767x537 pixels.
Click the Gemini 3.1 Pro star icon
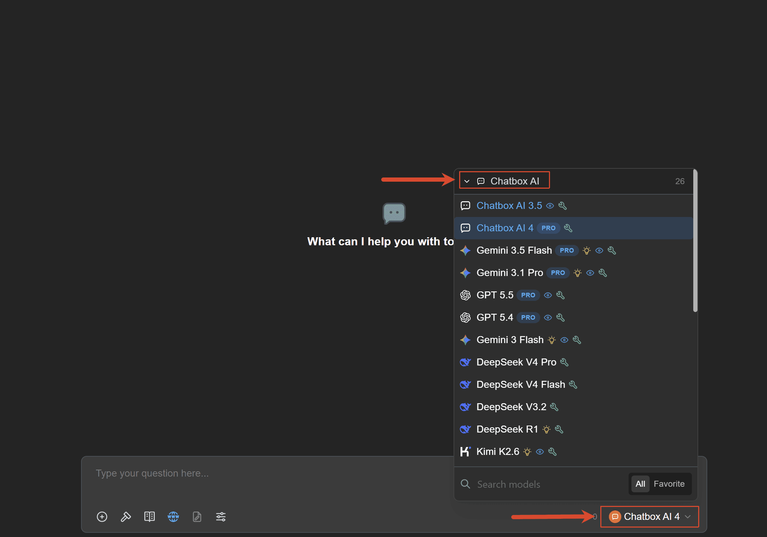pos(465,273)
